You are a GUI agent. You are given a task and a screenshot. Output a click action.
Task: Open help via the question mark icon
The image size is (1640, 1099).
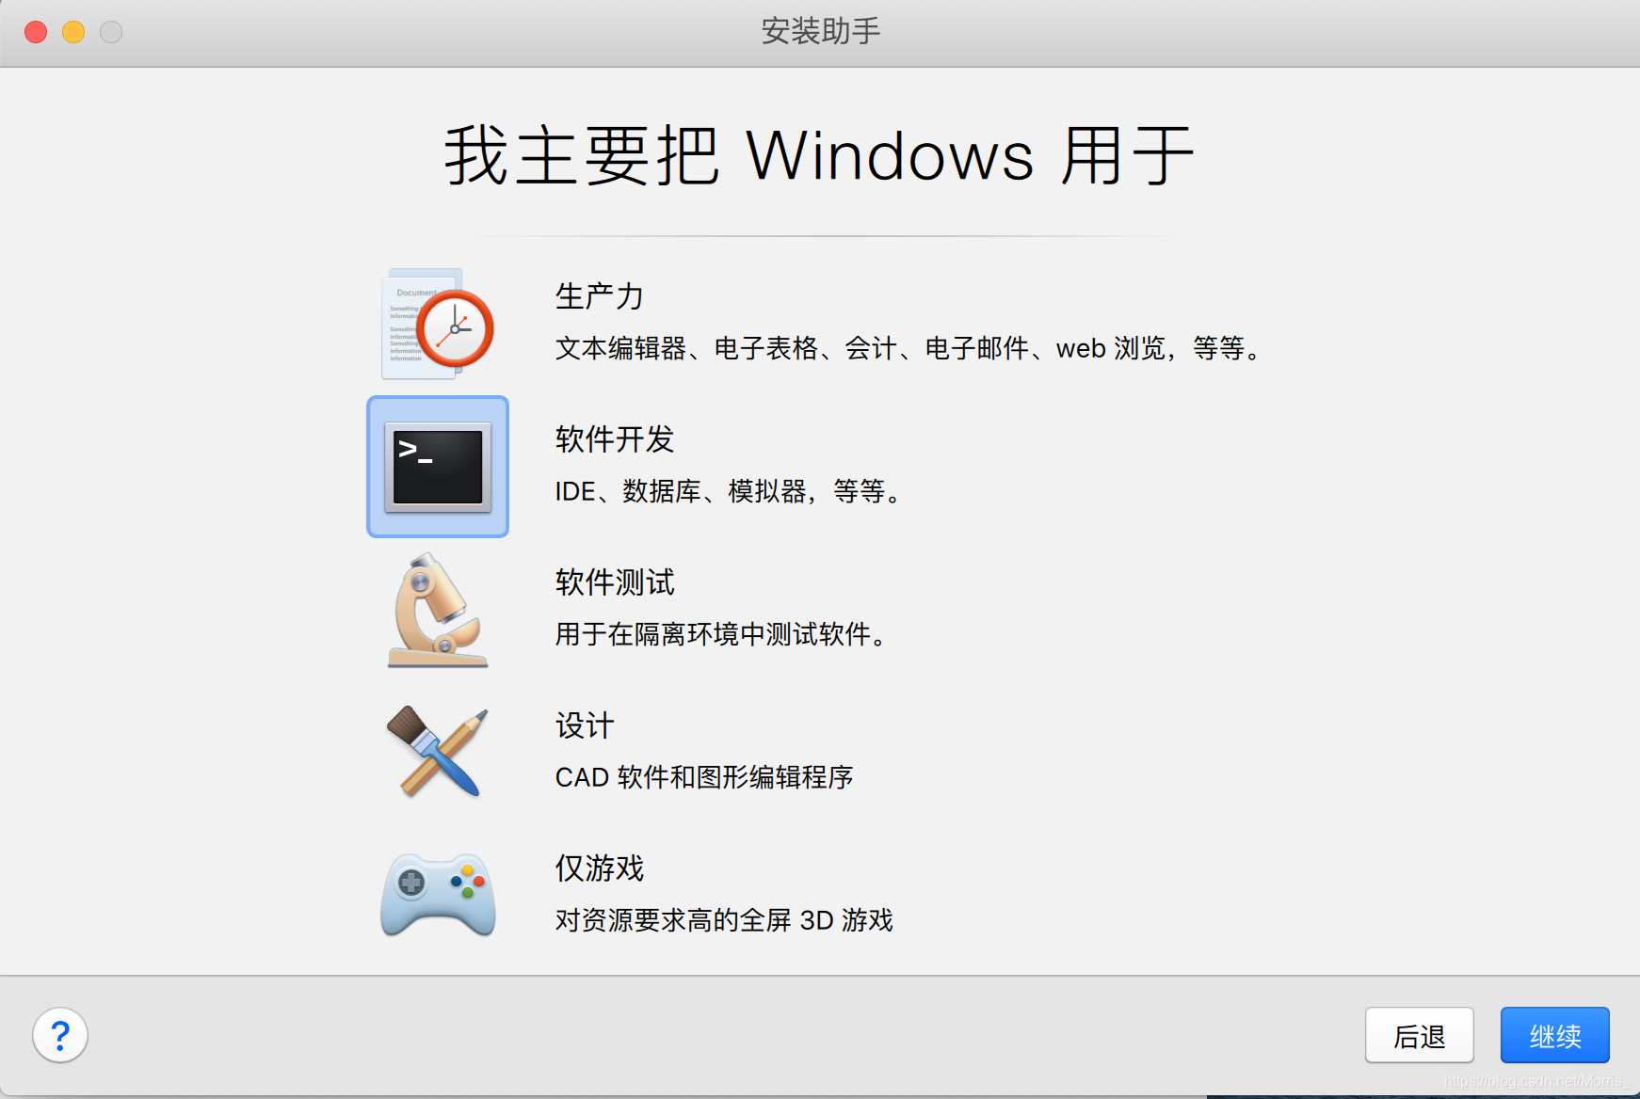pyautogui.click(x=60, y=1035)
